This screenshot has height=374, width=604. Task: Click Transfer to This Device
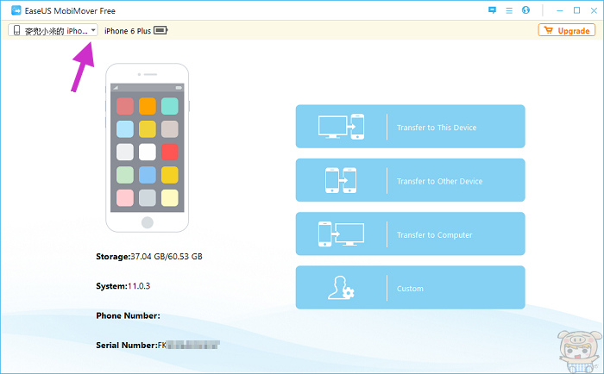click(x=410, y=126)
